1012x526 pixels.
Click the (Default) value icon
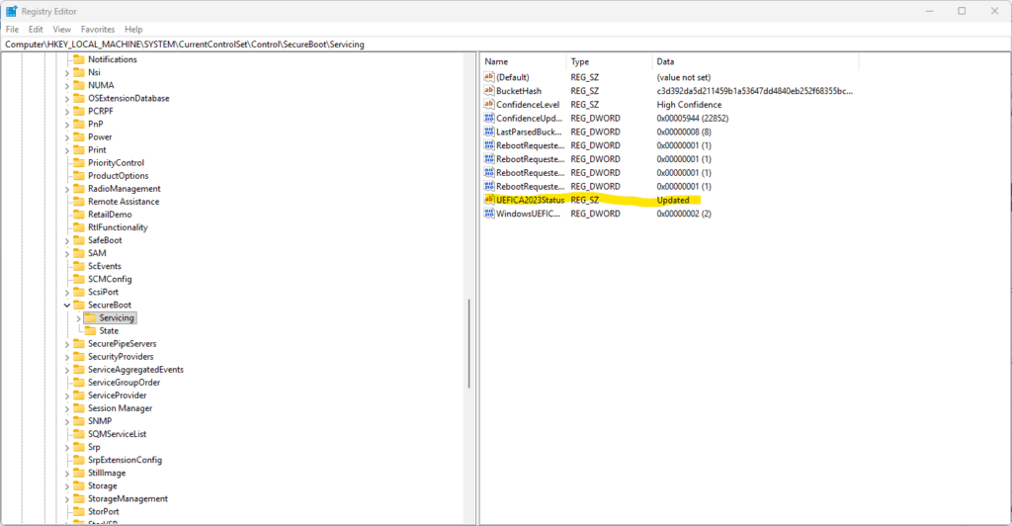pyautogui.click(x=488, y=77)
